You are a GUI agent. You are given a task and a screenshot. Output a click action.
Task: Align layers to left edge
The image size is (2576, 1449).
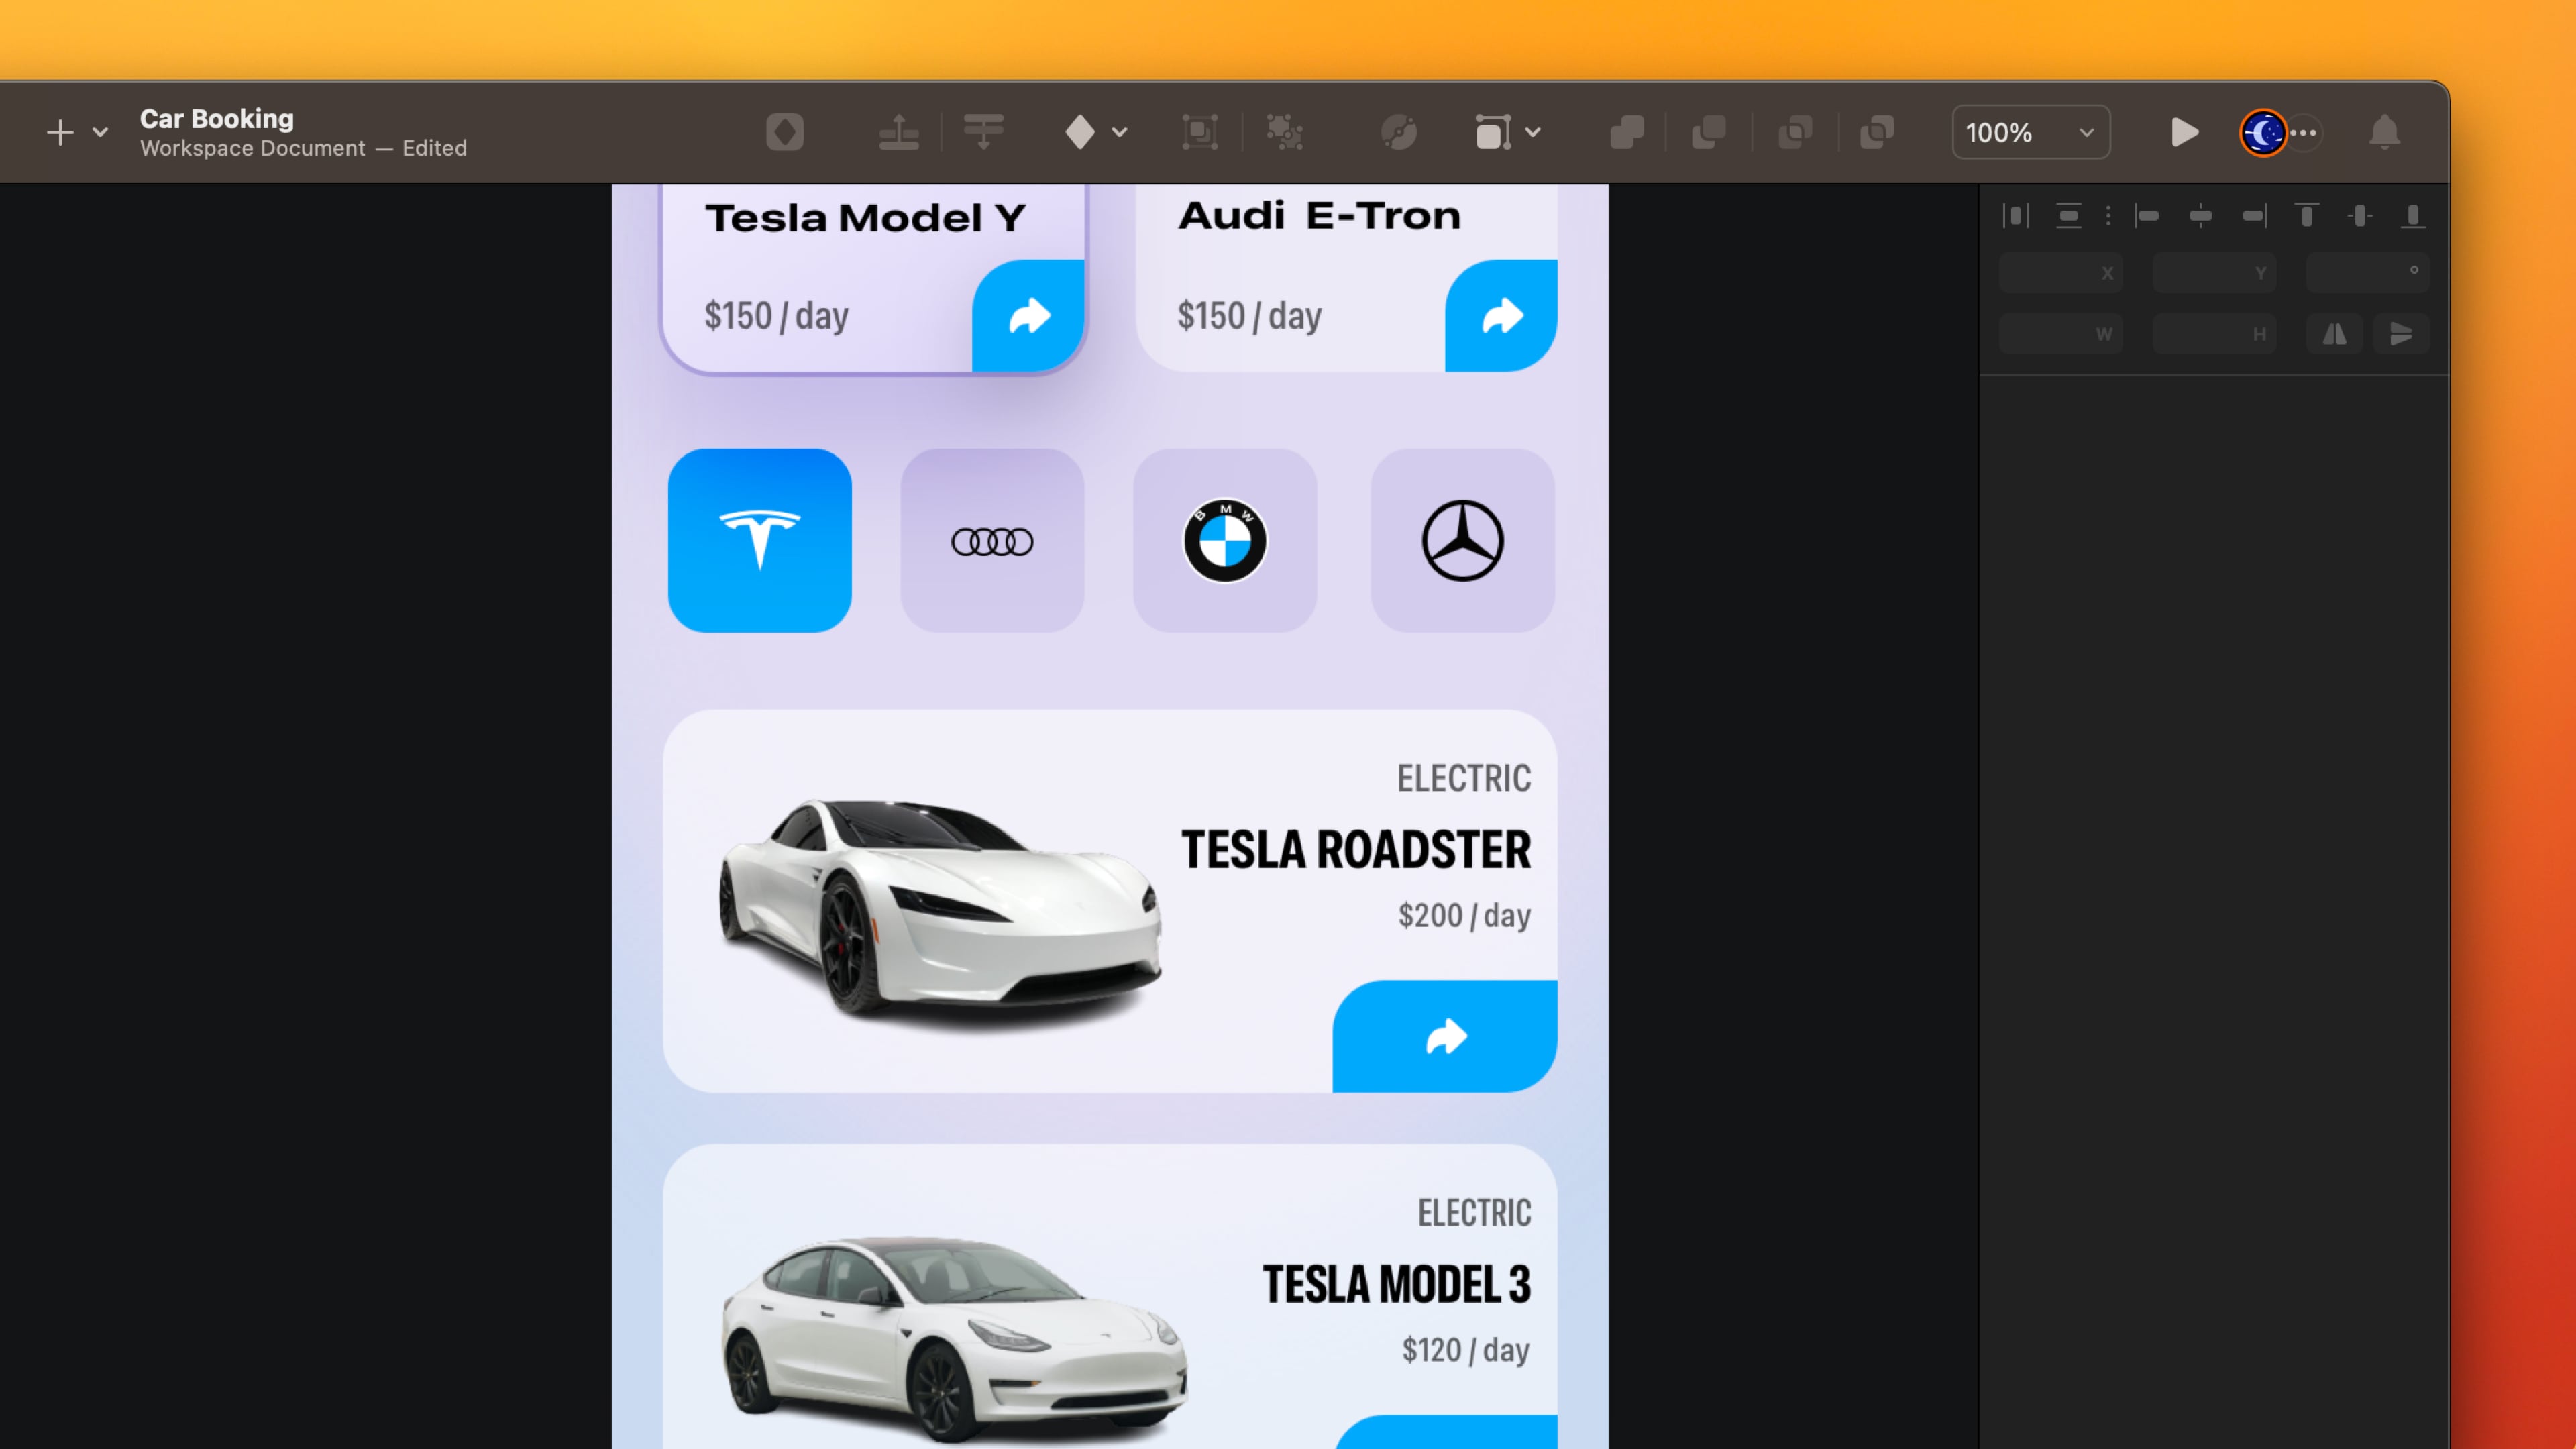point(2147,216)
